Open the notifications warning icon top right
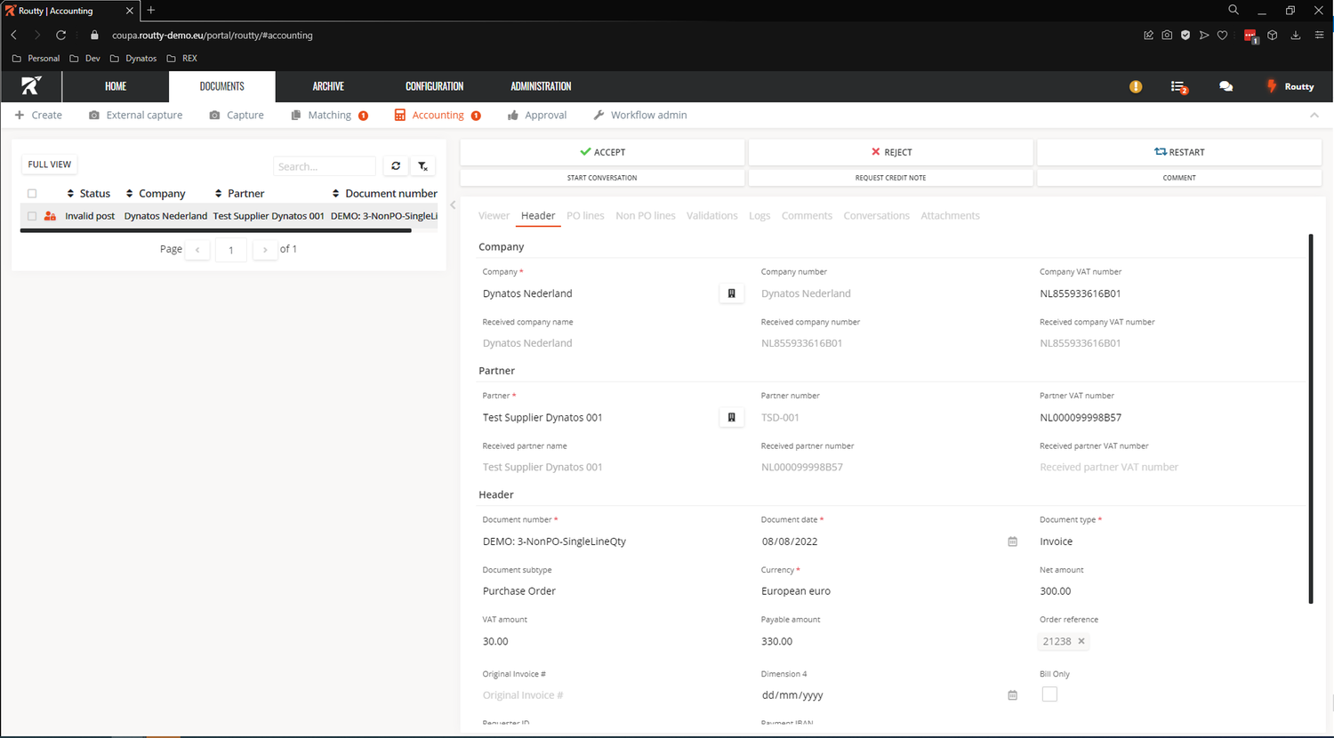Screen dimensions: 1334x738 click(1136, 86)
